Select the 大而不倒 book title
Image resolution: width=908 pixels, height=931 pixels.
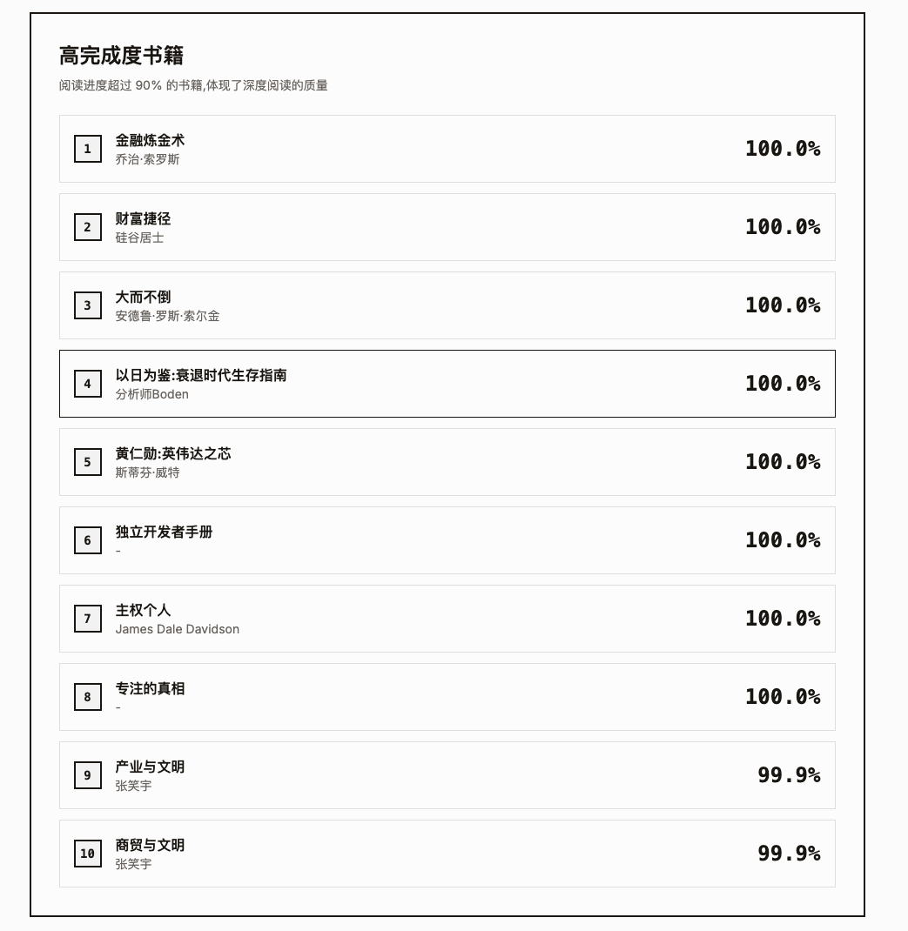point(143,297)
